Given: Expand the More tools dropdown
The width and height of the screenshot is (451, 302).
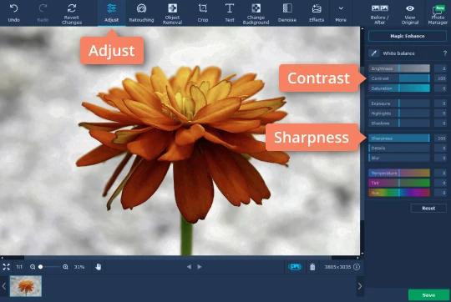Looking at the screenshot, I should coord(341,13).
